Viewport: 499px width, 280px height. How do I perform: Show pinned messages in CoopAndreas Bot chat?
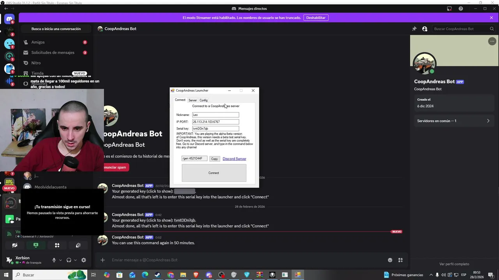[x=414, y=29]
